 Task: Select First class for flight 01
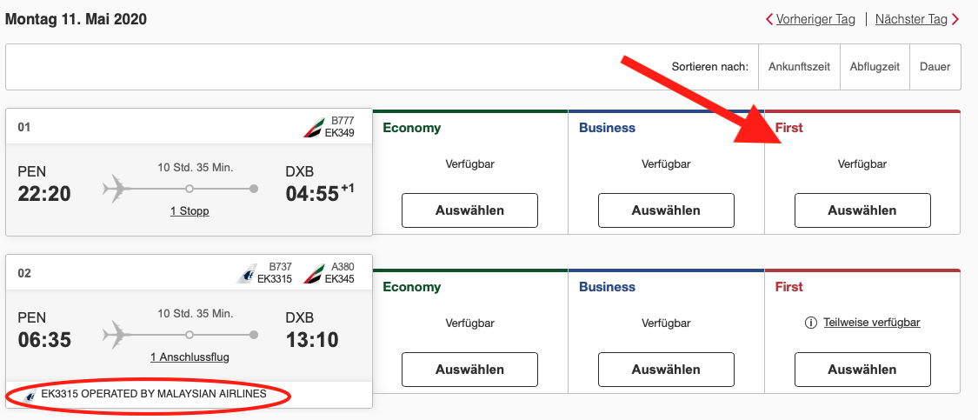(x=862, y=210)
